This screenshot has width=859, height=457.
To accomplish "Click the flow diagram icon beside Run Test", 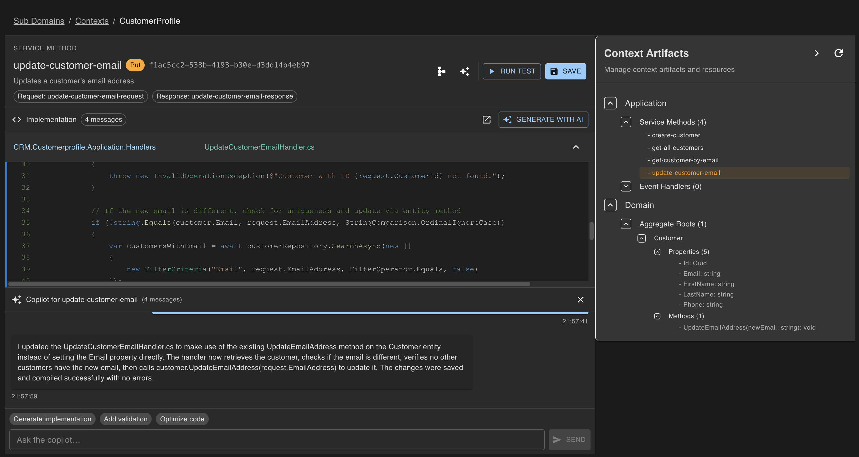I will (441, 71).
